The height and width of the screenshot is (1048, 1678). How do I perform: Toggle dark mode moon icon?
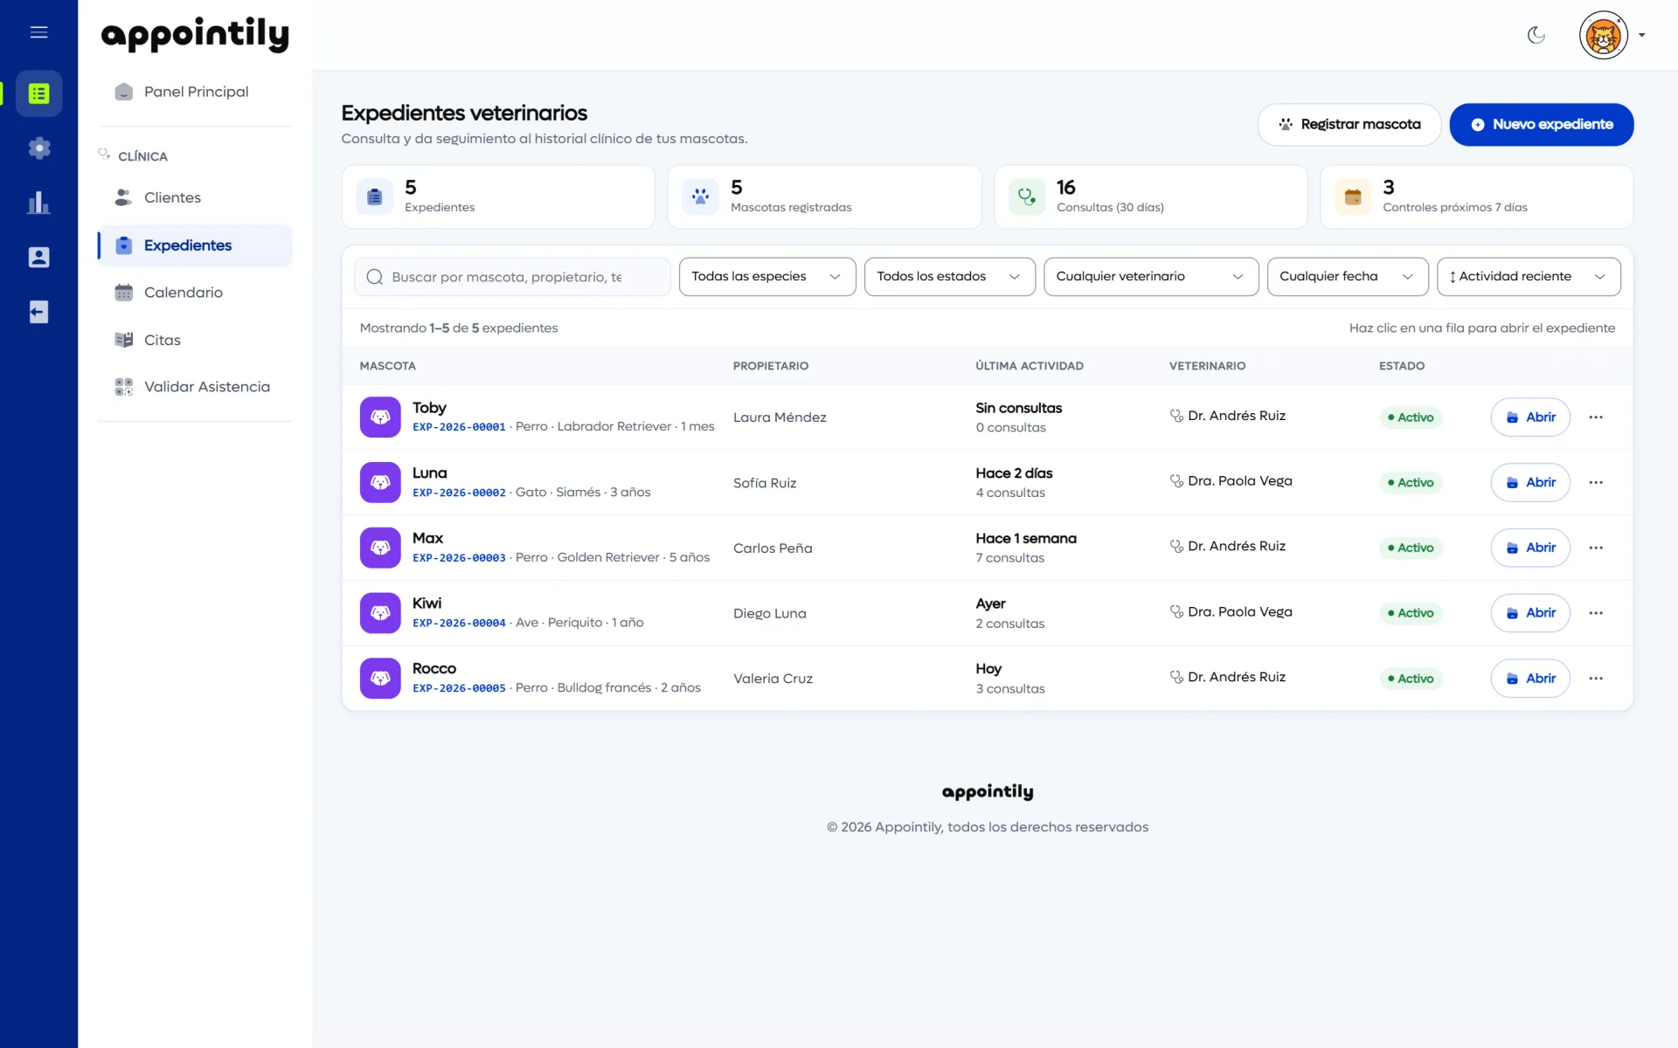[x=1536, y=35]
